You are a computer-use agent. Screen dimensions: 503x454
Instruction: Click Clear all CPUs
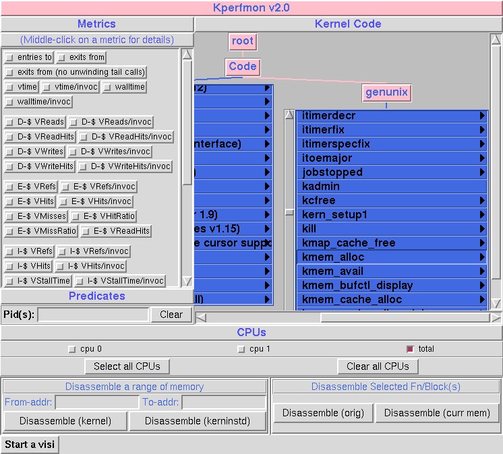(378, 366)
